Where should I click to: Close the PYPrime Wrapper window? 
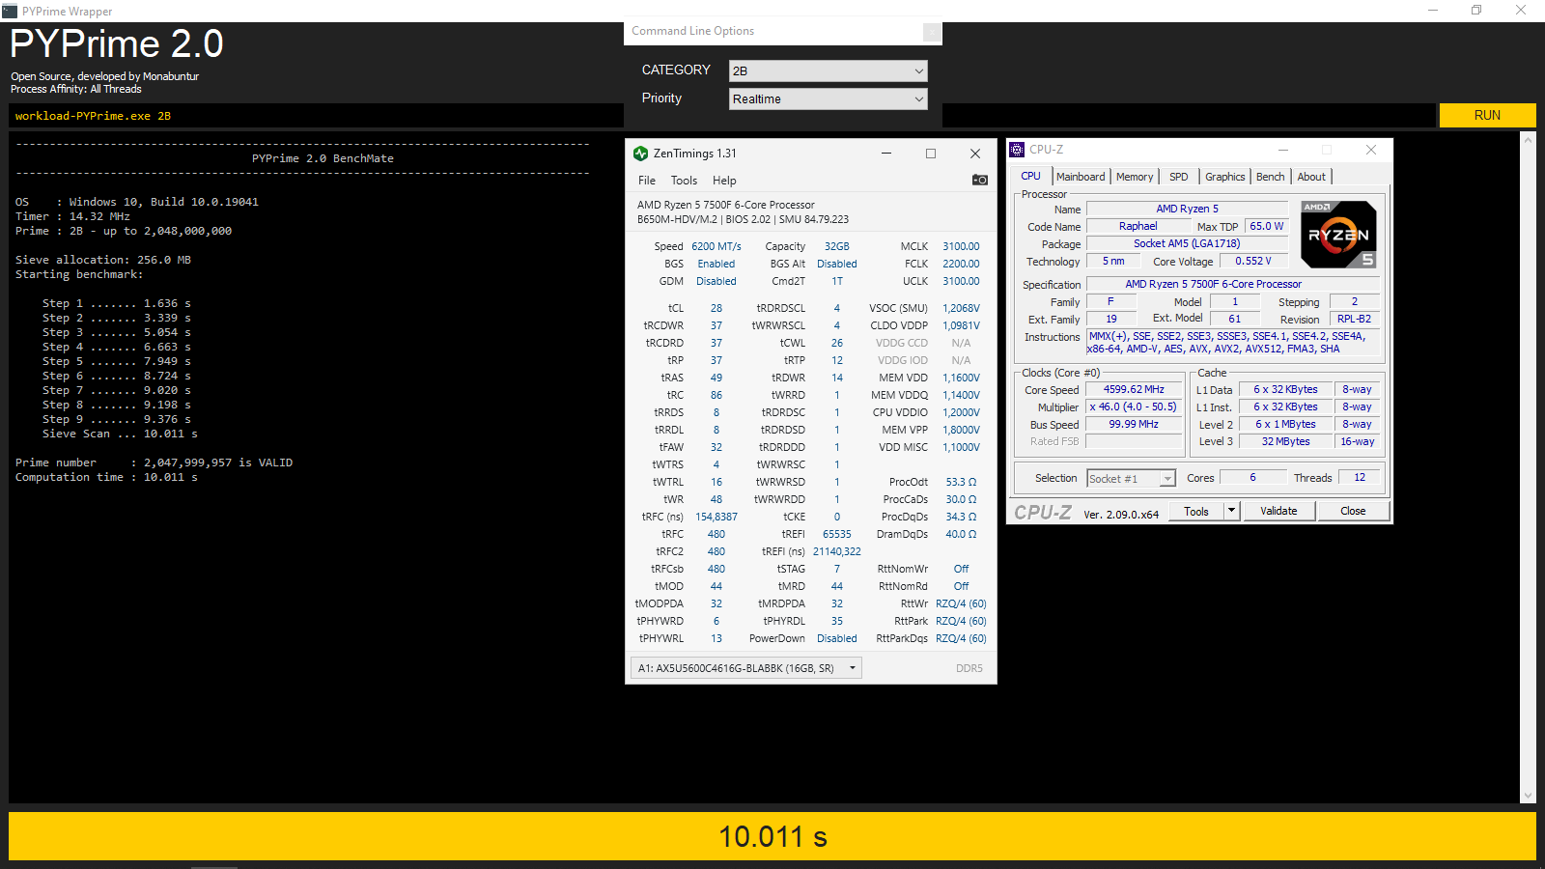coord(1521,11)
